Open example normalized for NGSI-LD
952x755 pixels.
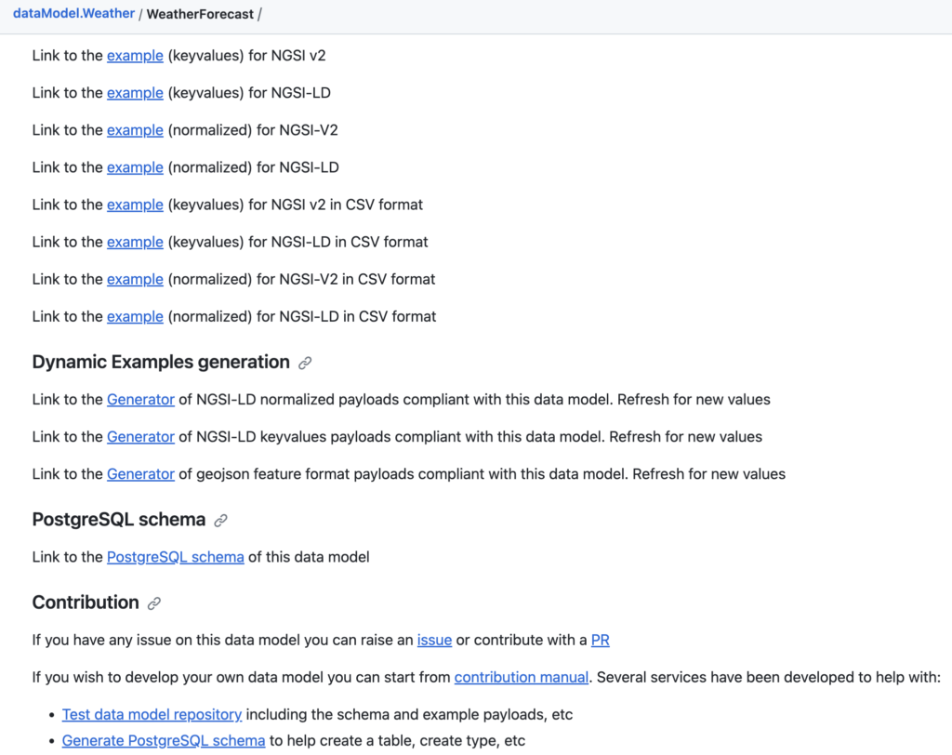135,167
